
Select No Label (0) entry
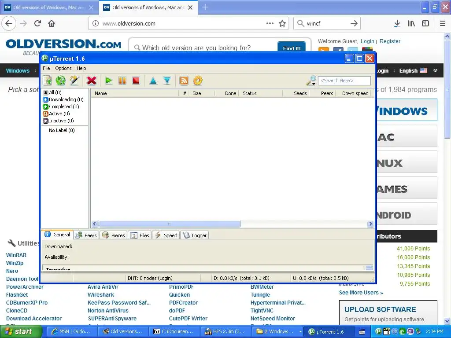point(62,130)
